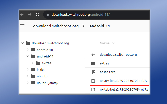The height and width of the screenshot is (104, 167).
Task: Click the lakka folder icon in tree
Action: tap(33, 70)
